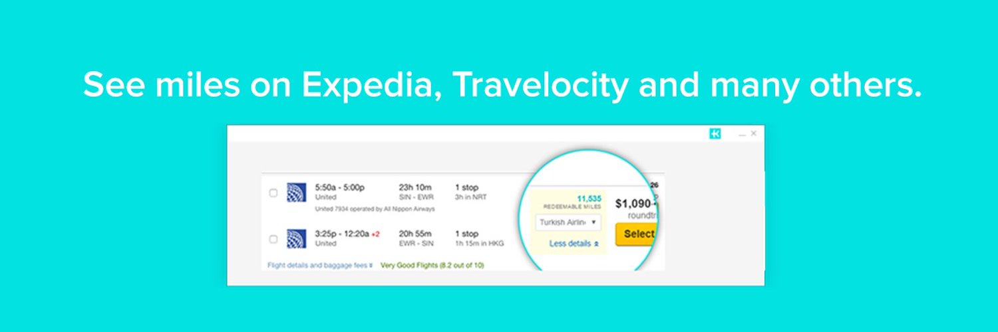Click the Very Good Flights rating
This screenshot has width=998, height=332.
tap(432, 266)
